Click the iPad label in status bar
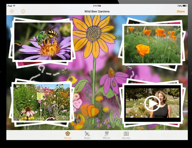192x148 pixels. 10,6
